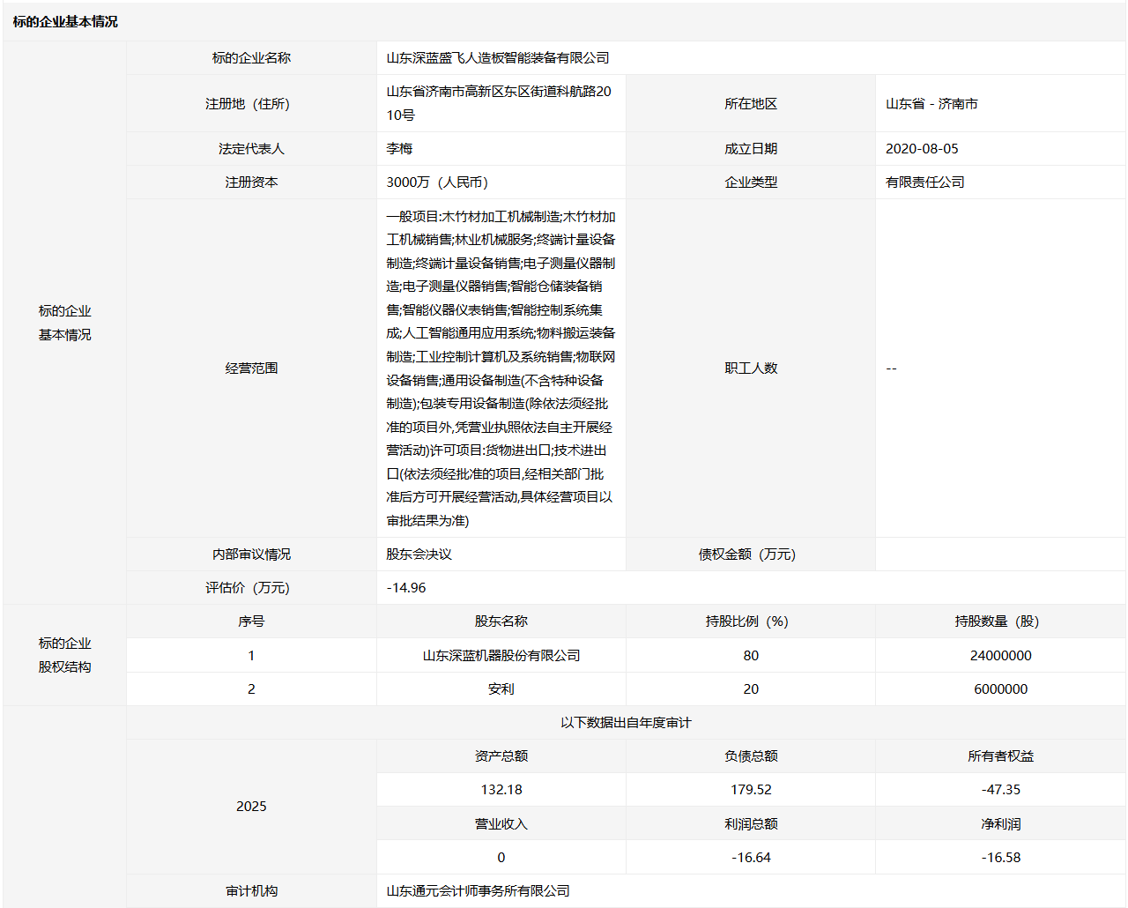Click shareholder 山东深蓝机器股份有限公司
The image size is (1128, 908).
click(x=501, y=655)
